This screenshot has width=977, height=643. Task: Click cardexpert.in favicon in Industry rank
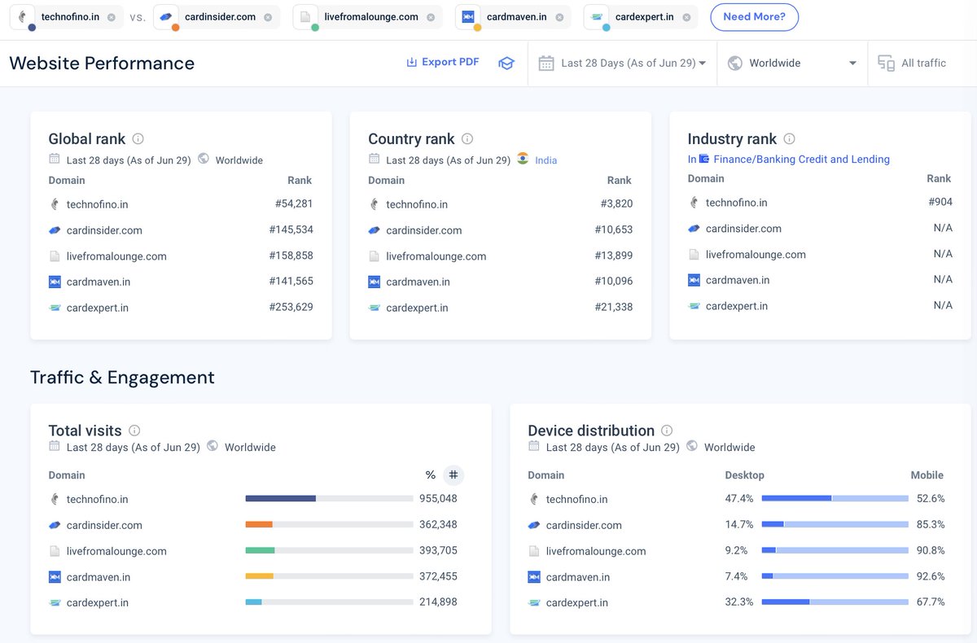click(x=694, y=306)
